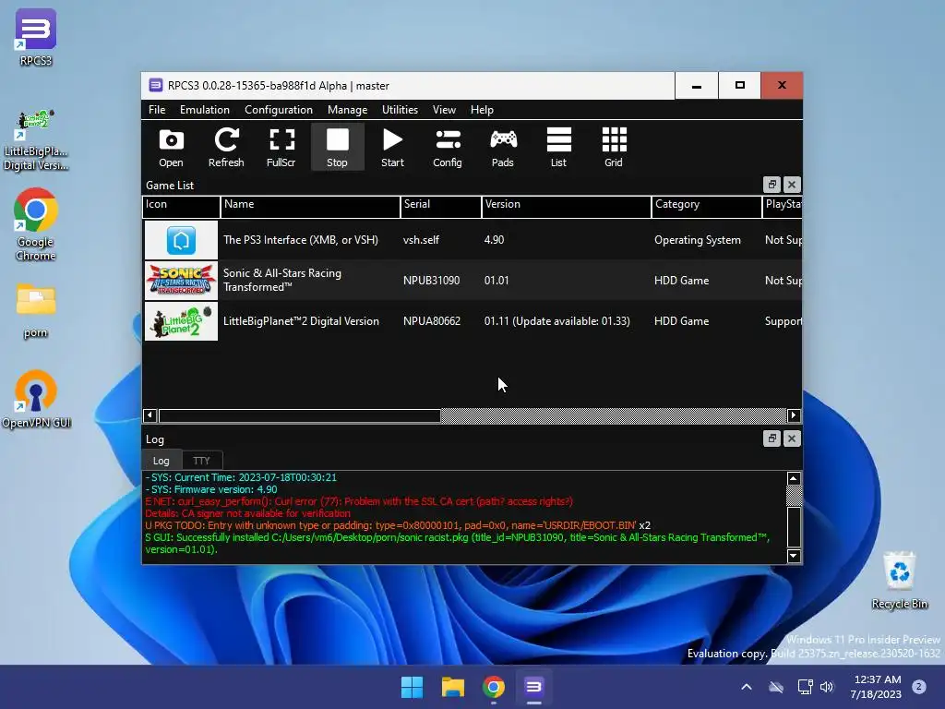Sort game list by Name column

[310, 206]
